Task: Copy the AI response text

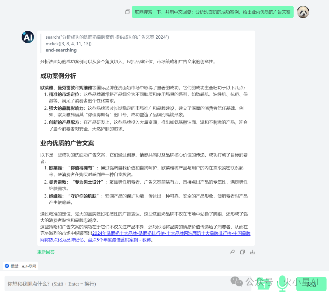Action: (x=242, y=252)
